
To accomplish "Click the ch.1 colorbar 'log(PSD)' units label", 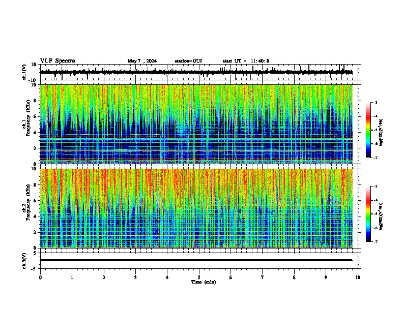I will tap(381, 132).
